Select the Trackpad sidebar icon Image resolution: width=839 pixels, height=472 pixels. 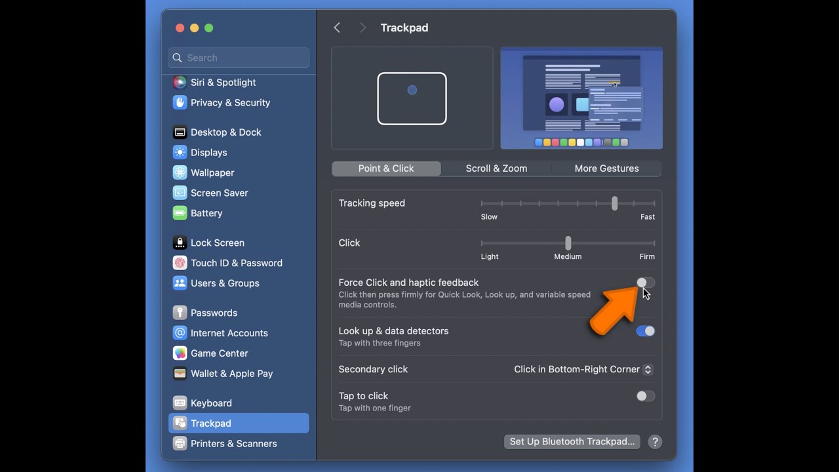point(180,424)
